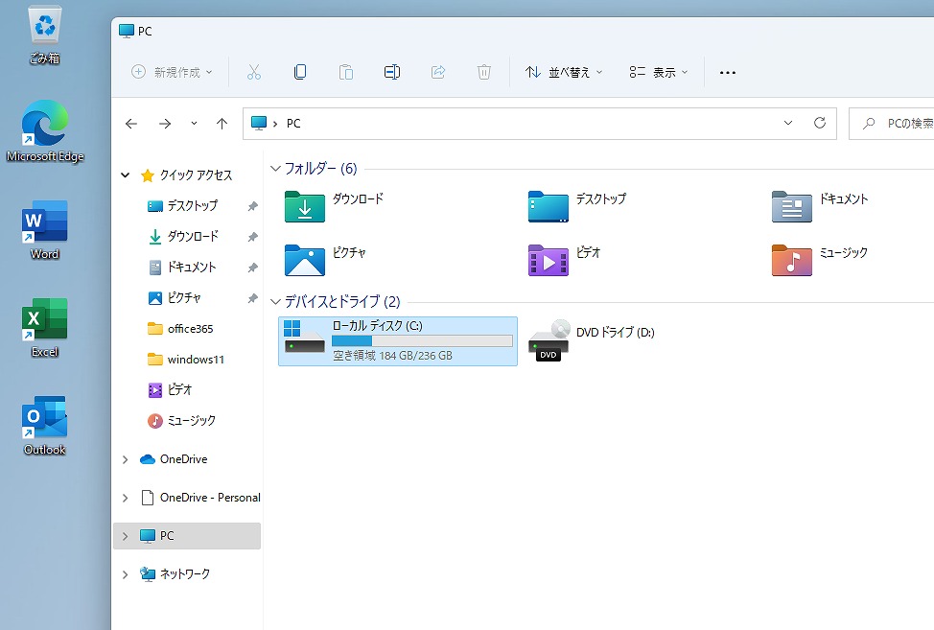Click the Share icon in toolbar
This screenshot has height=630, width=934.
(438, 72)
